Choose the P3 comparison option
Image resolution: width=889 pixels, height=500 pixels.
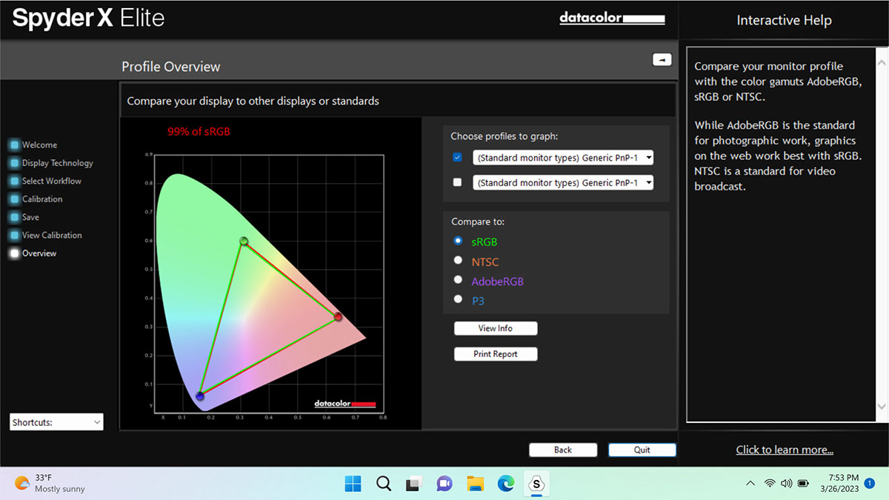(x=458, y=299)
